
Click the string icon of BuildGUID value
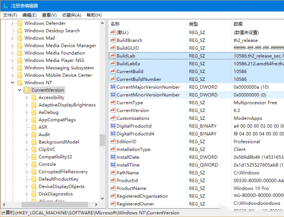coord(113,48)
